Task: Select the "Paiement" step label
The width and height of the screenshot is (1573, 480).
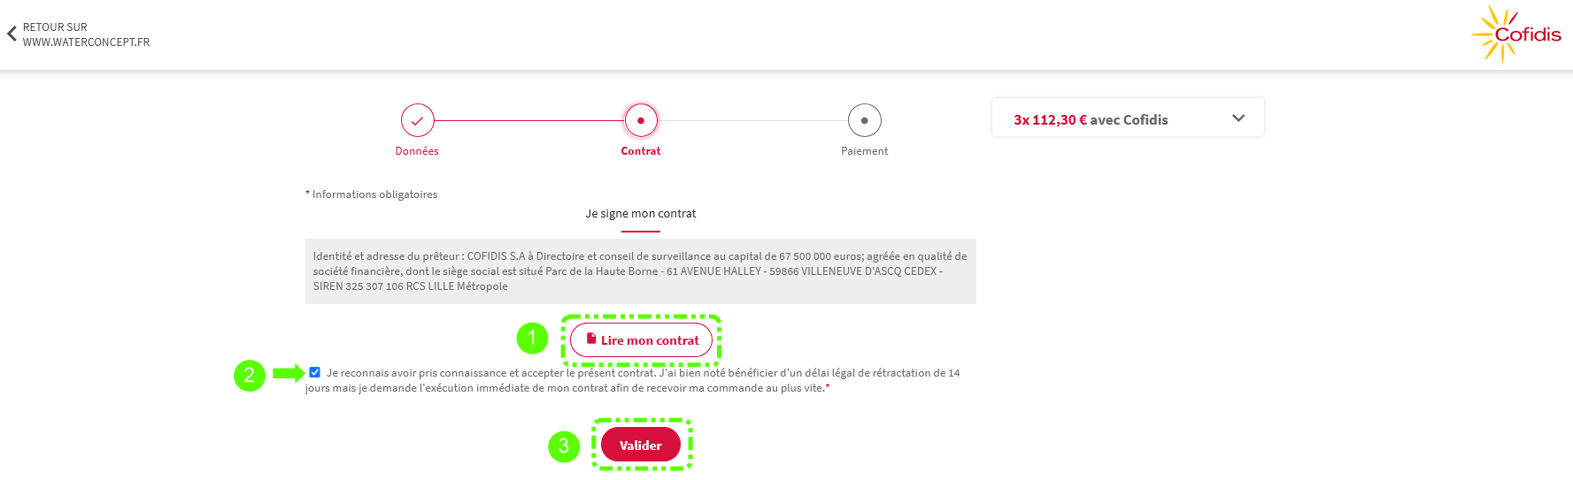Action: 865,151
